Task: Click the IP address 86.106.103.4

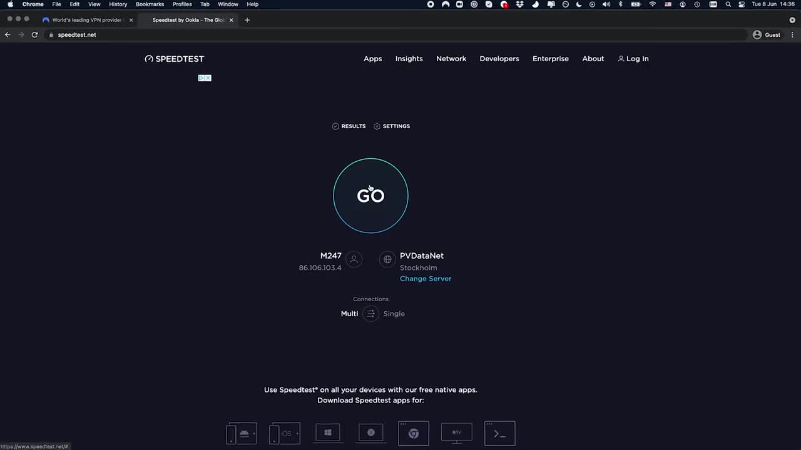Action: coord(320,267)
